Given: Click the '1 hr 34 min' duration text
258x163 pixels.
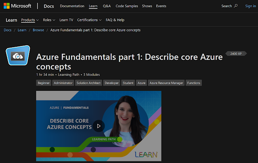Looking at the screenshot, I should pyautogui.click(x=45, y=75).
